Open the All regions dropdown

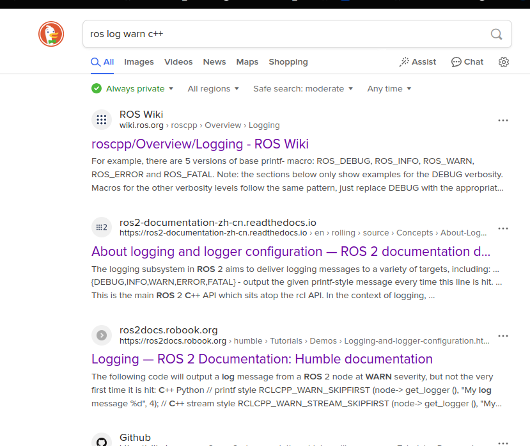point(214,89)
